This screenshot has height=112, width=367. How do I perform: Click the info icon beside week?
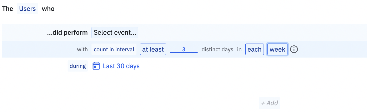(294, 49)
